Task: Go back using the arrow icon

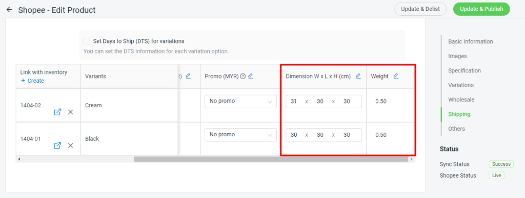Action: point(9,10)
